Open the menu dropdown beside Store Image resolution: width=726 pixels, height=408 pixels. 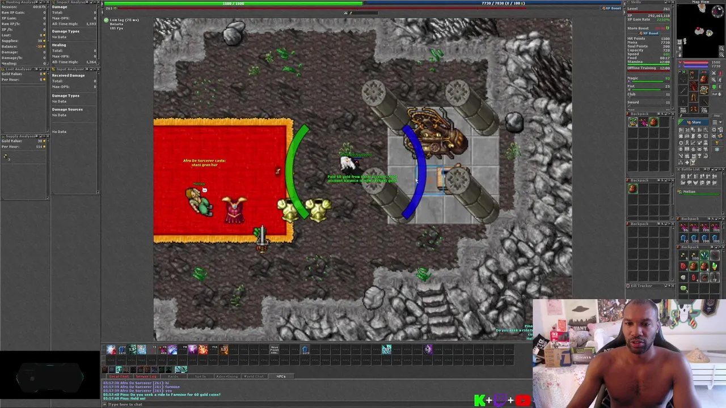[717, 122]
